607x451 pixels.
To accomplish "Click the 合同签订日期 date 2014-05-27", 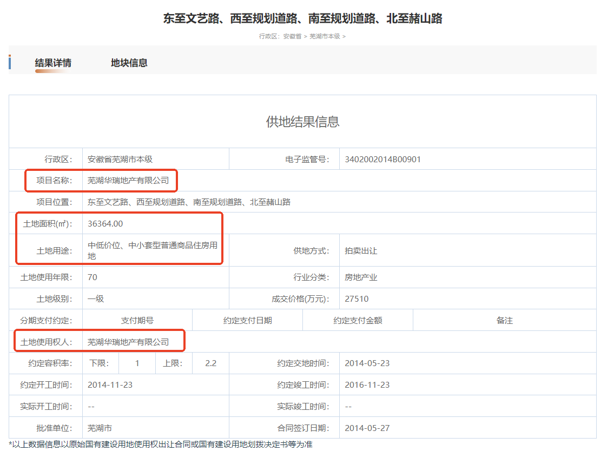I will click(x=367, y=428).
